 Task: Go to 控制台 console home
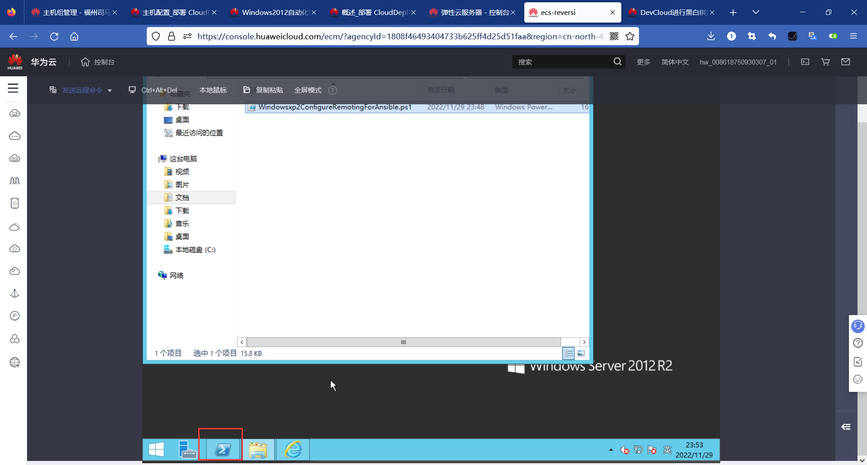click(x=98, y=62)
